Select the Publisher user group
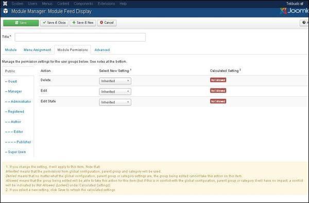Image resolution: width=309 pixels, height=203 pixels. click(18, 142)
